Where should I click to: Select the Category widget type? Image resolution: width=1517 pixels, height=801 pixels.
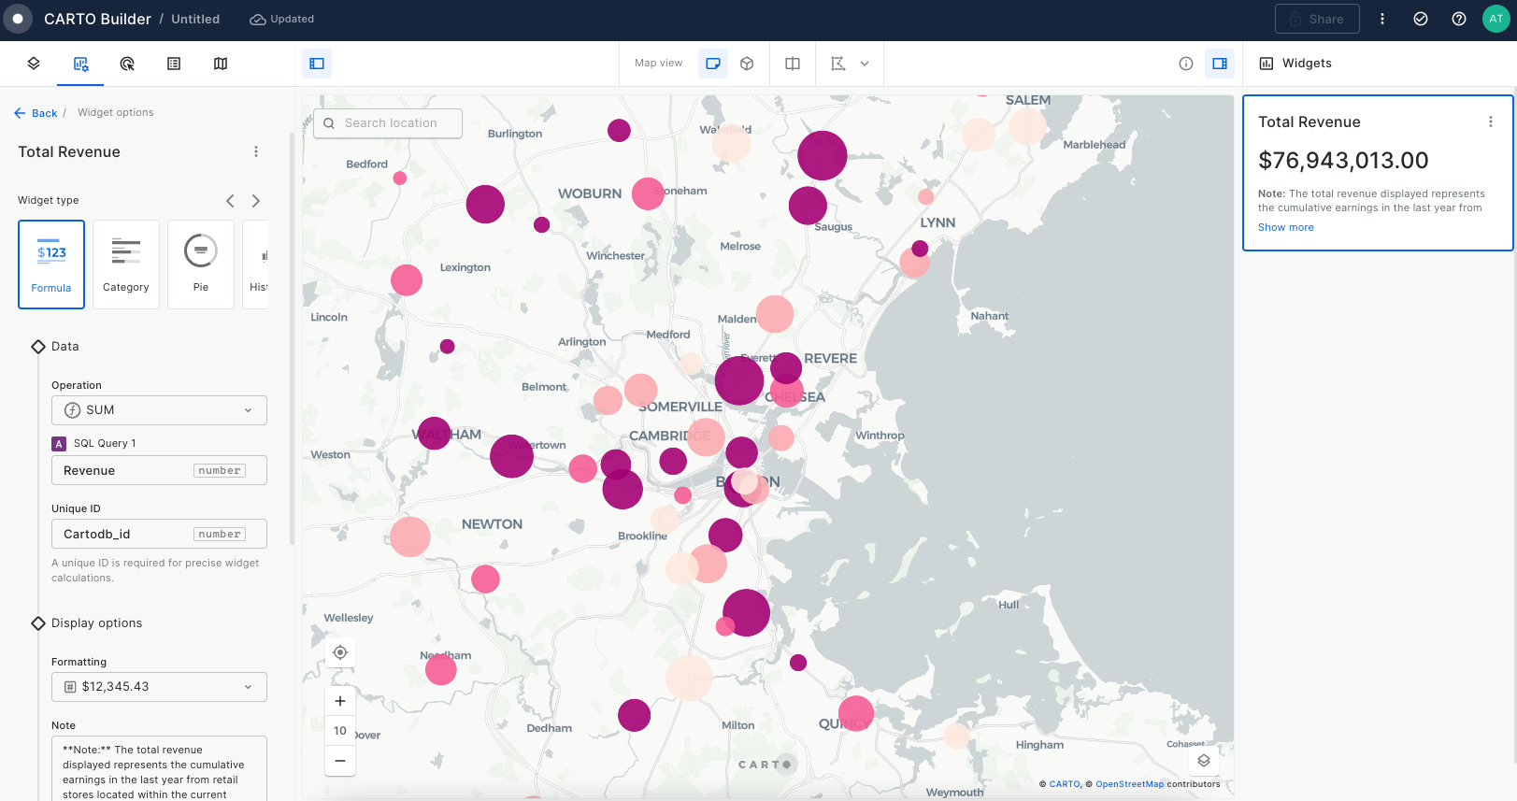click(x=126, y=265)
